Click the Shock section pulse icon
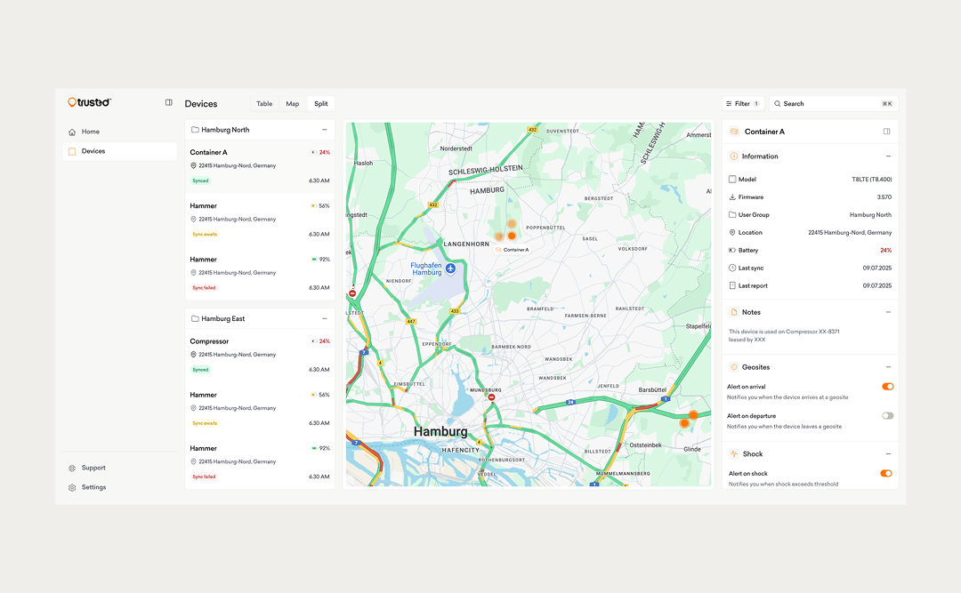 pyautogui.click(x=733, y=454)
